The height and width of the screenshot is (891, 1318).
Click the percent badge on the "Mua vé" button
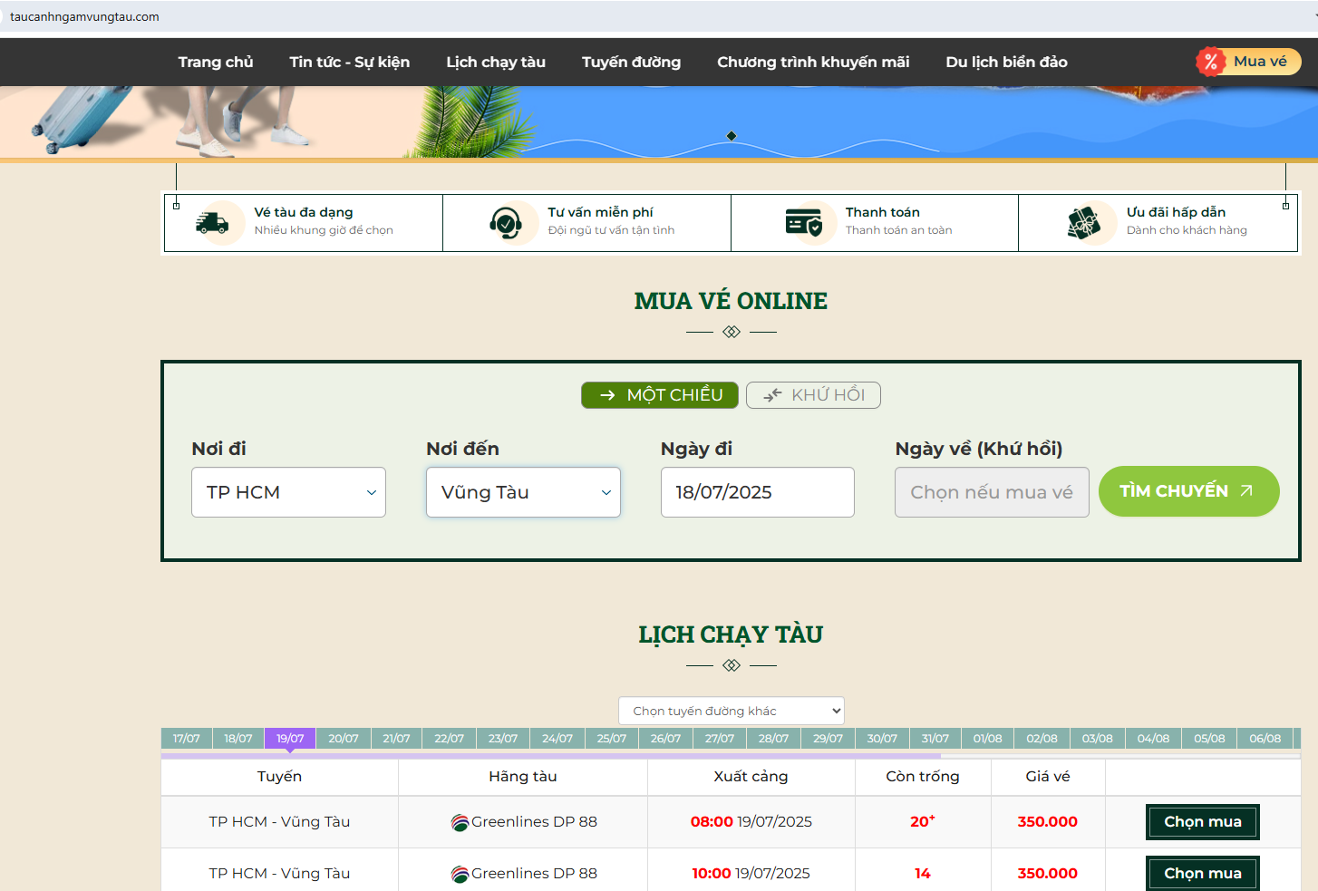click(1209, 62)
